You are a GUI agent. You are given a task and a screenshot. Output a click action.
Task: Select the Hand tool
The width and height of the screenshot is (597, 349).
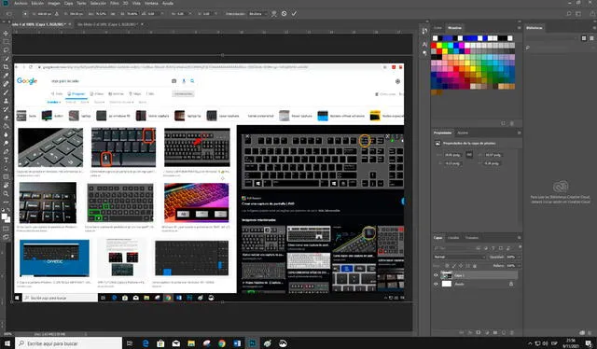pos(6,185)
